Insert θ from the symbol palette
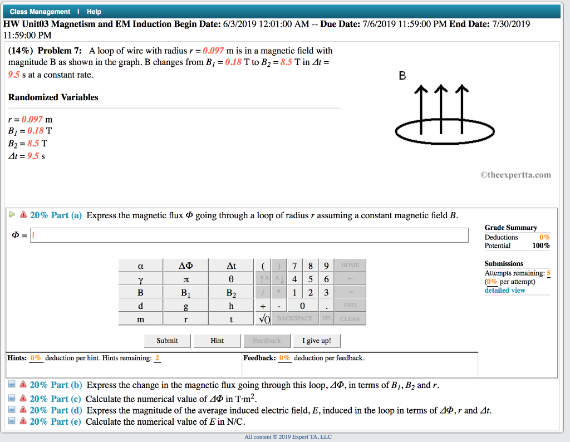The image size is (570, 442). coord(230,278)
